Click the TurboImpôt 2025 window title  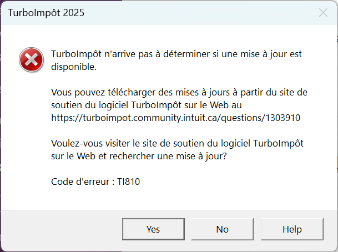tap(46, 13)
